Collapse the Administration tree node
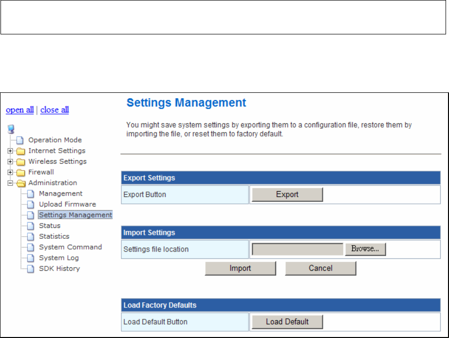 click(x=10, y=183)
